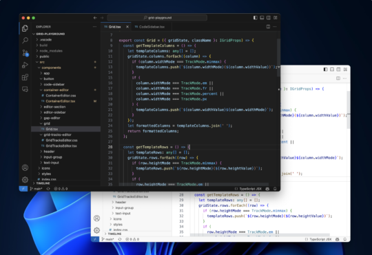Open Accounts icon in light window
Image resolution: width=372 pixels, height=255 pixels.
(96, 218)
